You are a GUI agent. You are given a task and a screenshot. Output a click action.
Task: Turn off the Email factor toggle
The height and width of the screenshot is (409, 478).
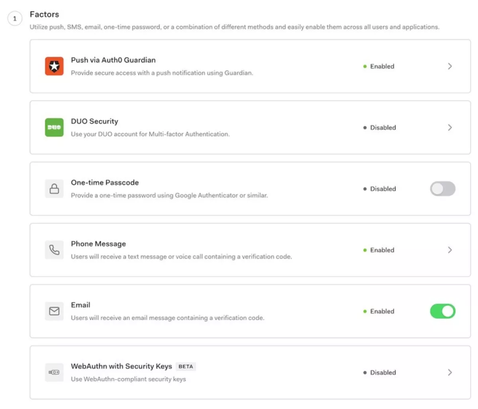(443, 311)
